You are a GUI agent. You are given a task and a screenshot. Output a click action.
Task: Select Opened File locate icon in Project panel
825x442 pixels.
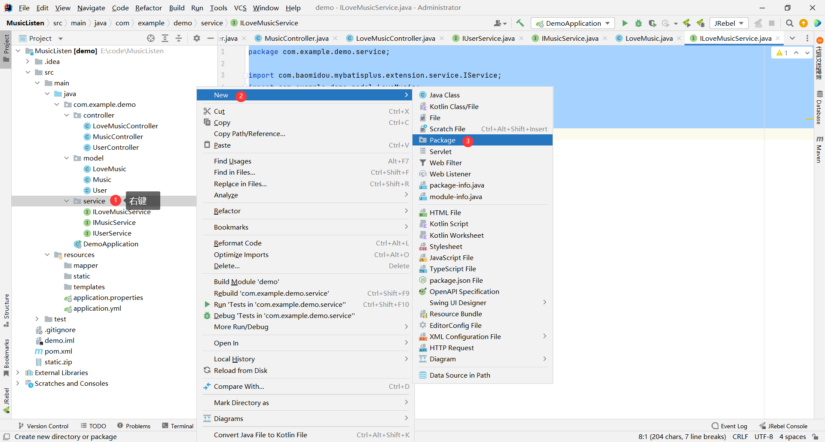pyautogui.click(x=151, y=38)
